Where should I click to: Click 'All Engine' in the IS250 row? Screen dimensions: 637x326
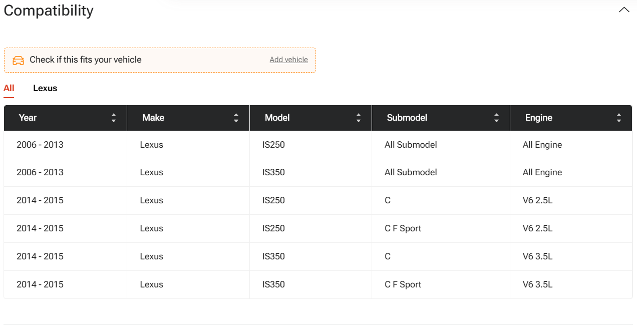pyautogui.click(x=542, y=145)
